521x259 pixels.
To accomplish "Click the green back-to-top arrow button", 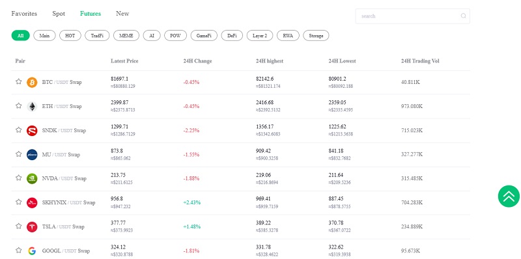I will pyautogui.click(x=509, y=197).
